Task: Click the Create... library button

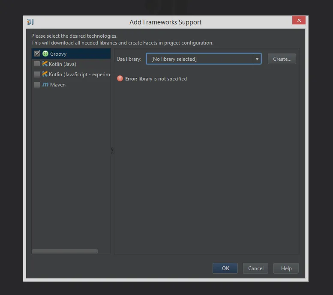Action: tap(282, 59)
